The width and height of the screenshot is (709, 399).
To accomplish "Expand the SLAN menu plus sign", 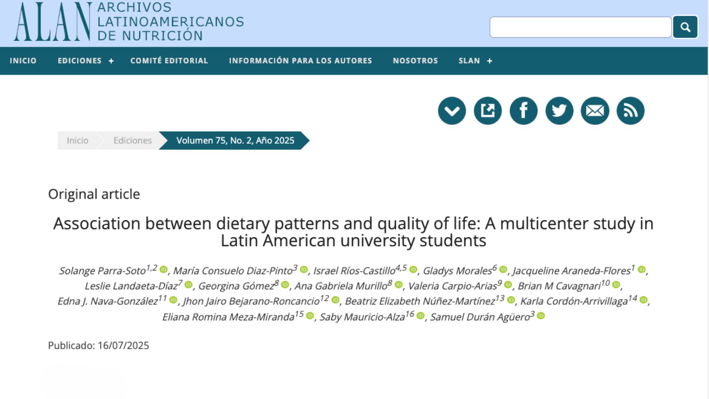I will point(490,61).
